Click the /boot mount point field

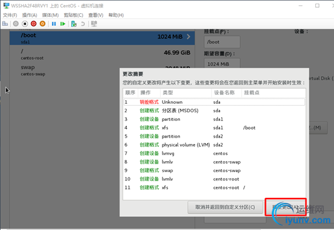click(222, 42)
